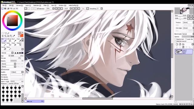The image size is (194, 109).
Task: Select the Water brush tool
Action: pos(19,40)
